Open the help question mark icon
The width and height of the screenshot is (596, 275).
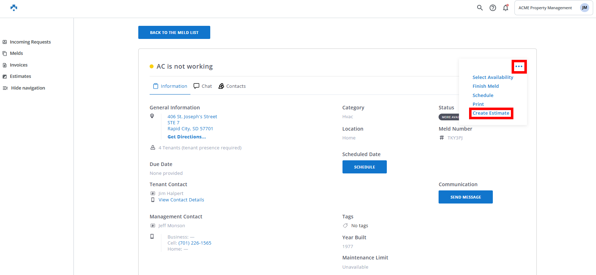tap(493, 8)
